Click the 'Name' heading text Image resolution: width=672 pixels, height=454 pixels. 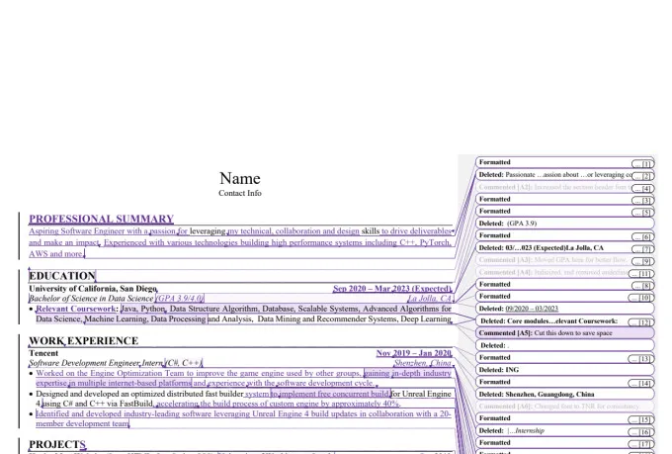(240, 178)
